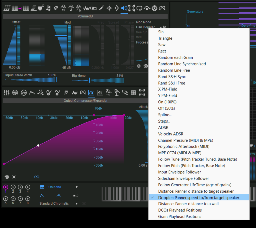This screenshot has height=228, width=256.
Task: Select Sidechain Envelope Follower entry
Action: click(x=199, y=178)
